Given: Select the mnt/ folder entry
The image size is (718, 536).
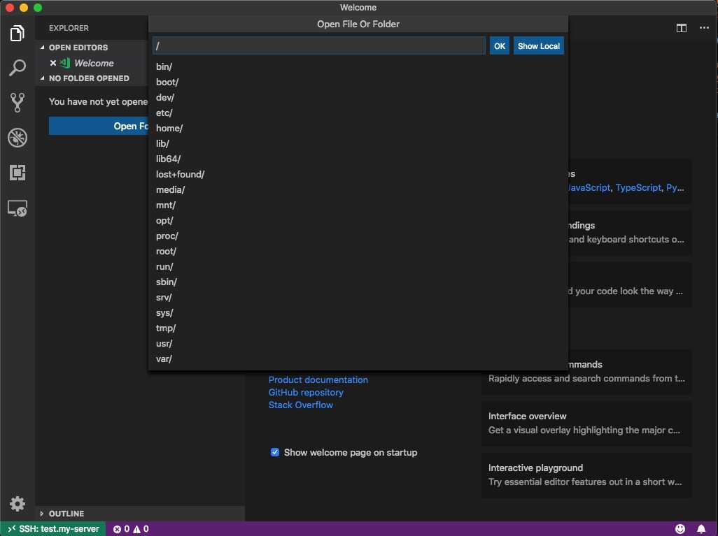Looking at the screenshot, I should click(358, 205).
